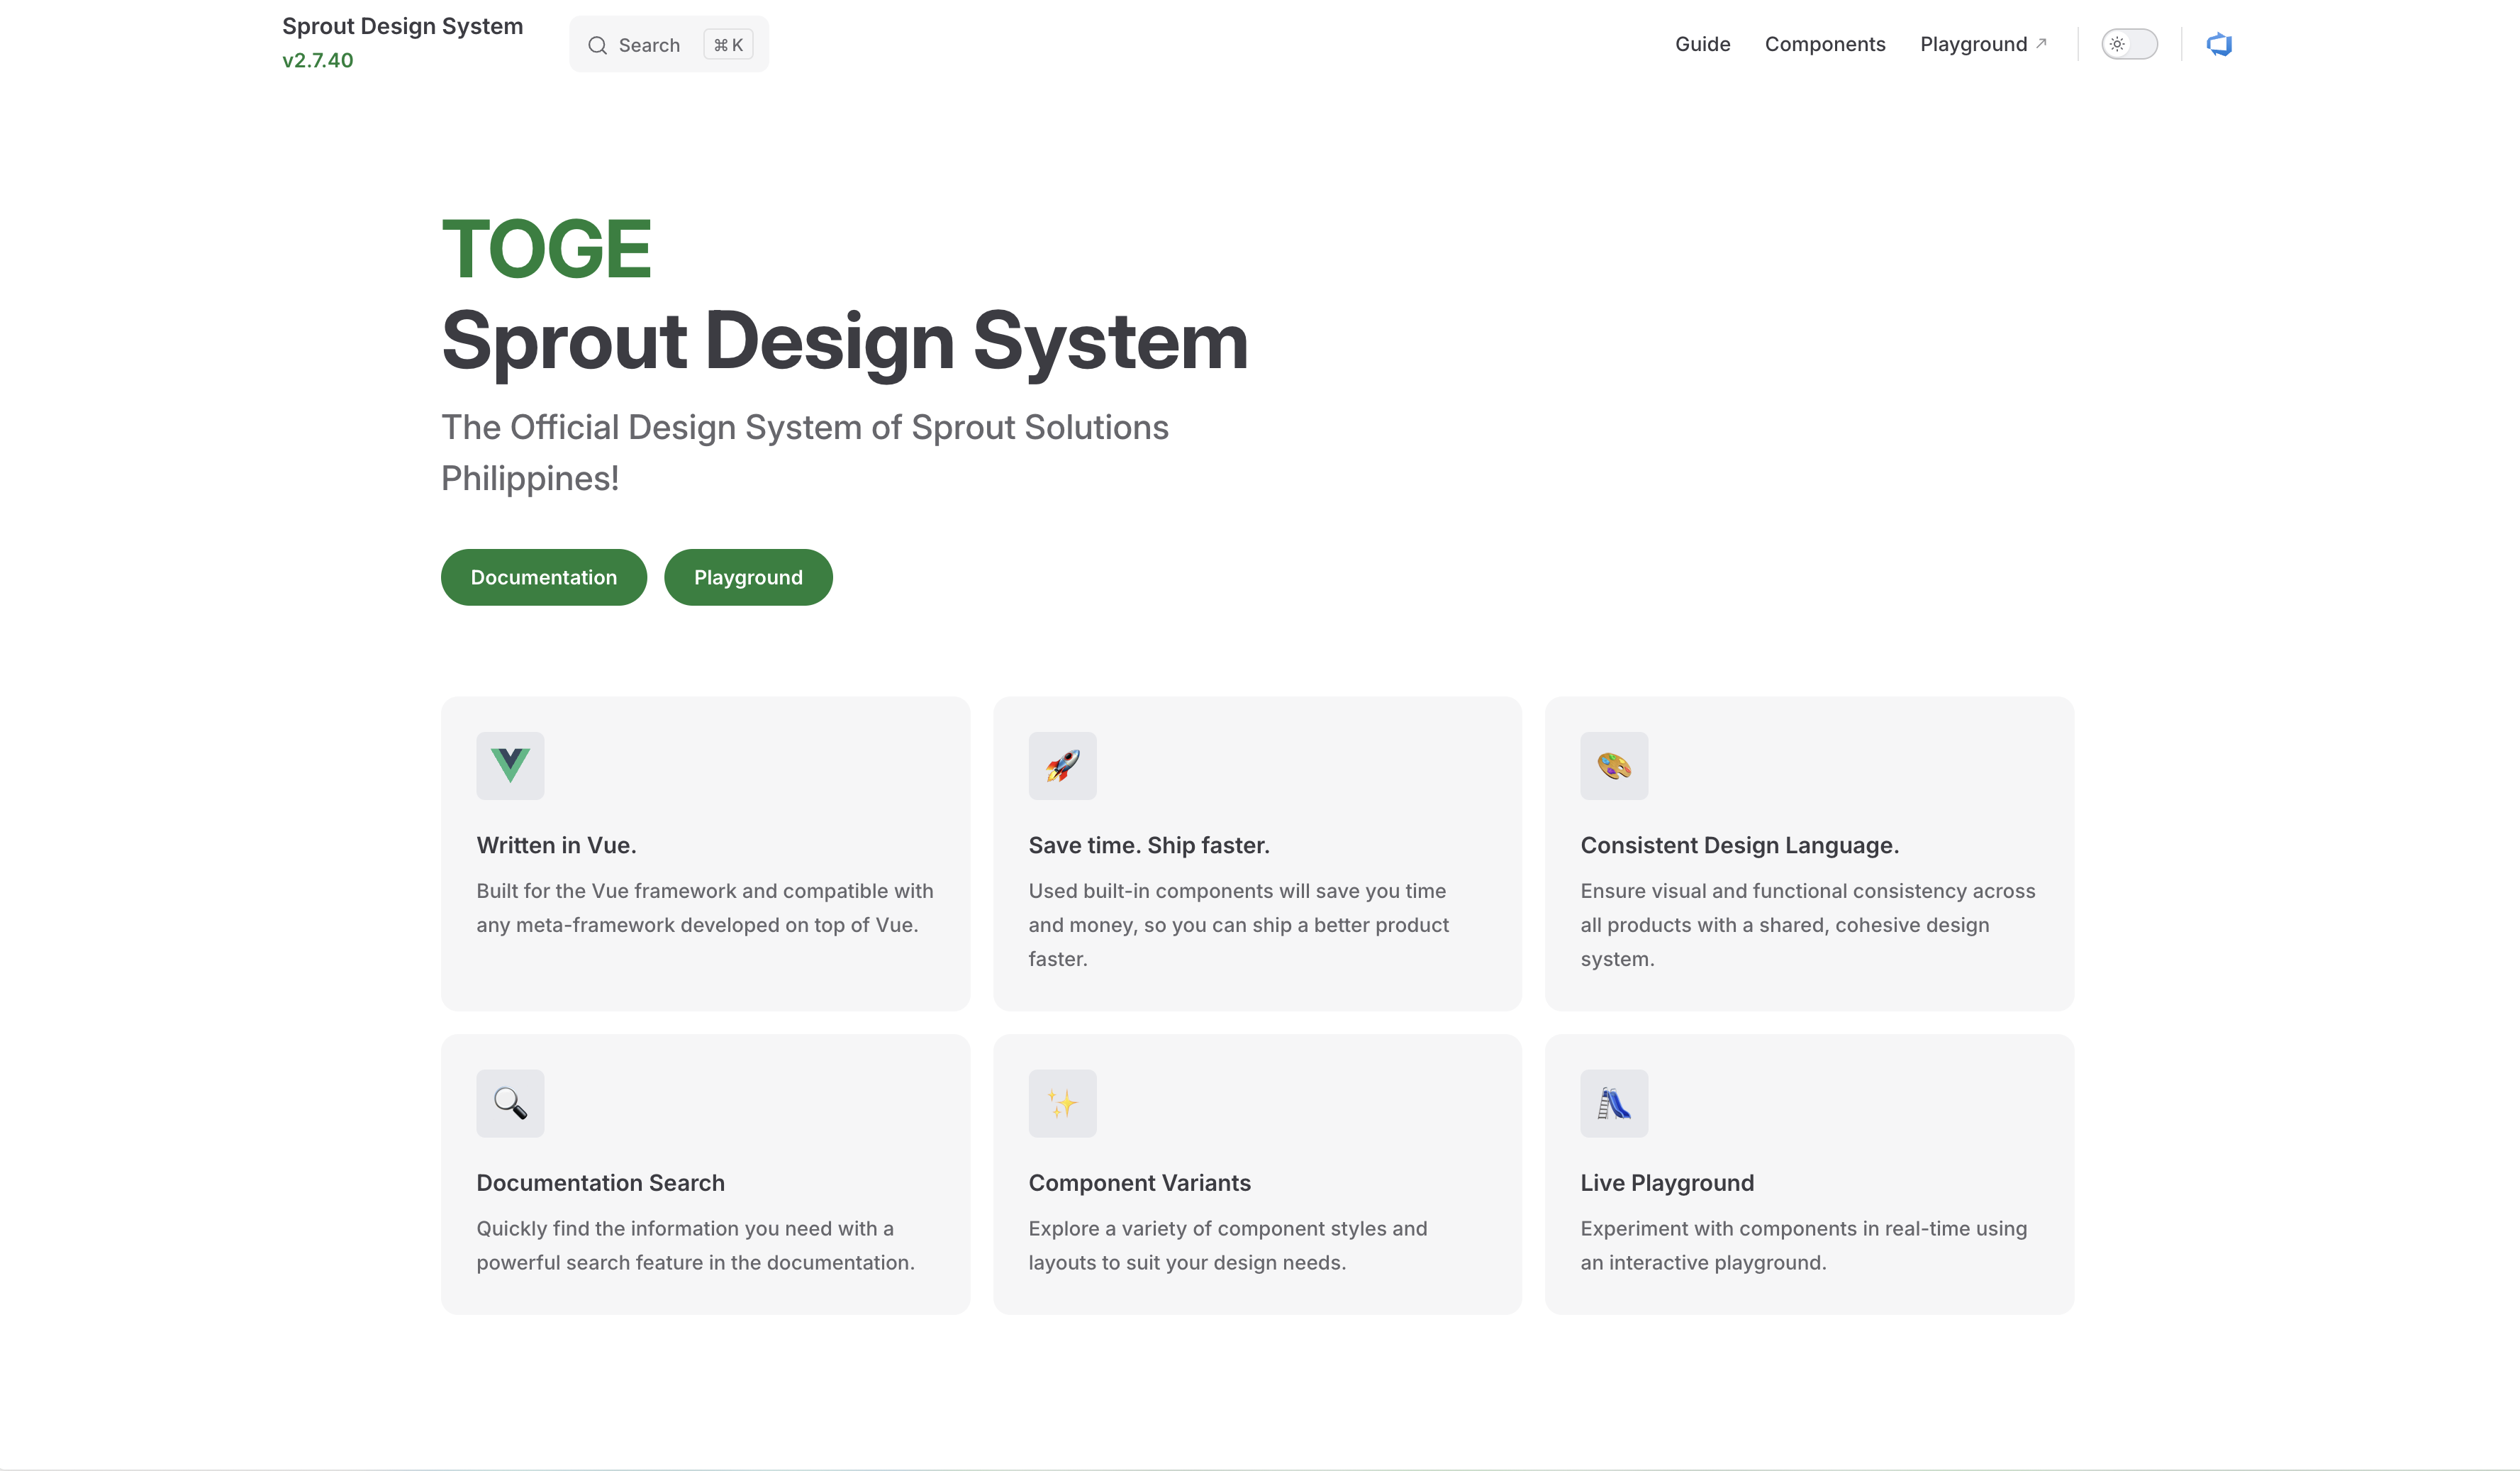Viewport: 2520px width, 1471px height.
Task: Click the 'Documentation Search' heading
Action: [x=600, y=1183]
